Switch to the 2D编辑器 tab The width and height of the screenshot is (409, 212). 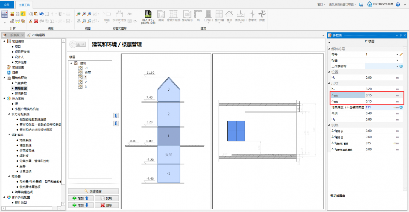pyautogui.click(x=38, y=35)
